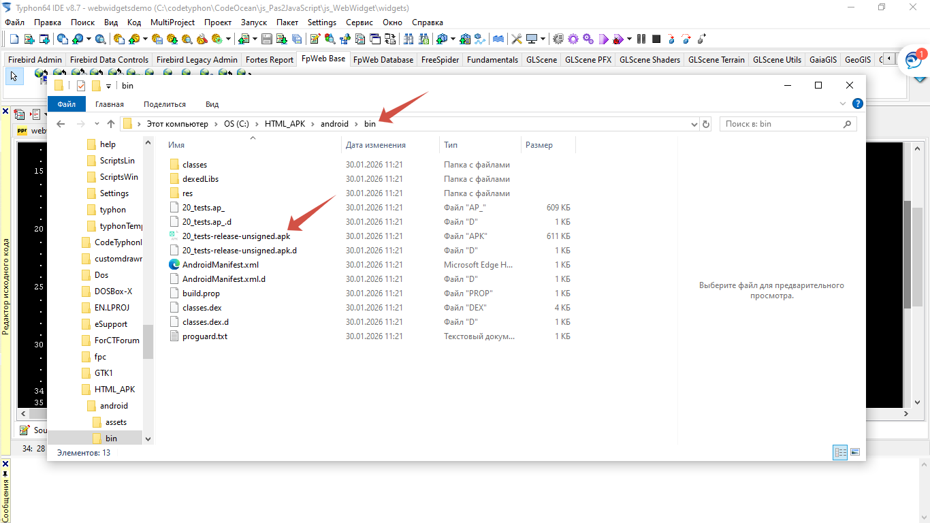Switch to large icons view in the status bar

[x=855, y=452]
